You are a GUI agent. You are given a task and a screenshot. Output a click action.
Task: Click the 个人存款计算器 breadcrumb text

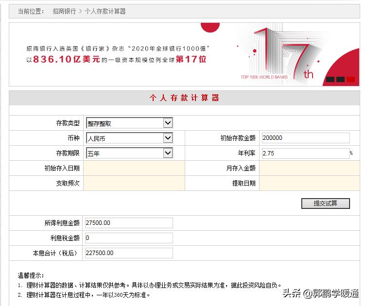coord(105,11)
